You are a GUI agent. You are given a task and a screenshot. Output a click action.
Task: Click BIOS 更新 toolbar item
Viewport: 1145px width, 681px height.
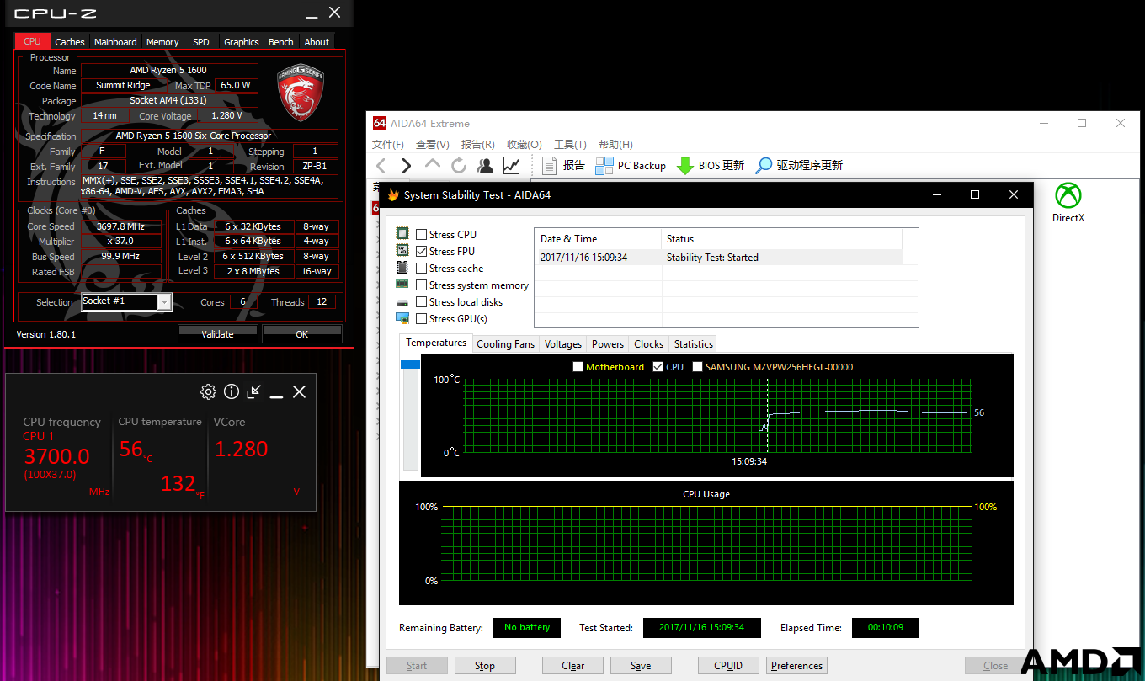click(711, 166)
